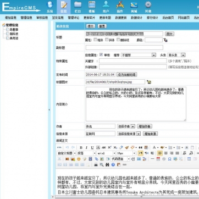This screenshot has height=199, width=199.
Task: Redo the last edit in the editor
Action: 73,147
